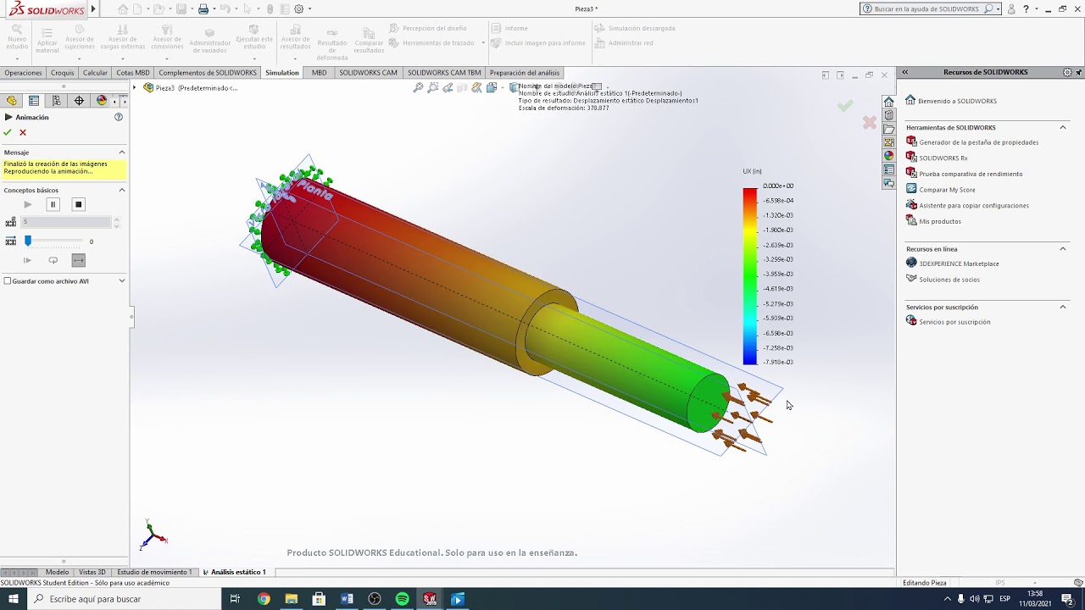The height and width of the screenshot is (610, 1085).
Task: Open task pane settings gear icon
Action: click(x=1067, y=73)
